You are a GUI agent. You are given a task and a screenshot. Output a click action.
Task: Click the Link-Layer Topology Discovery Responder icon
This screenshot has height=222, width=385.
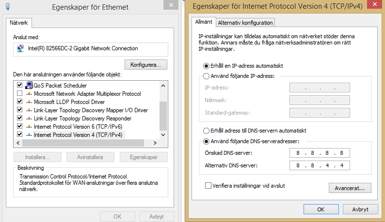29,118
